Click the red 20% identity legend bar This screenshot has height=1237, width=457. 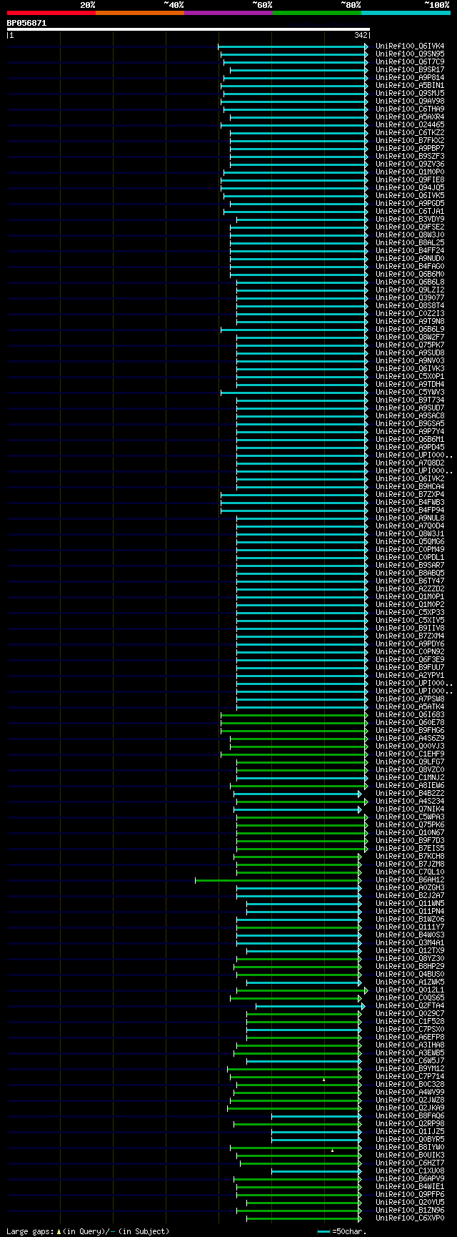coord(51,13)
